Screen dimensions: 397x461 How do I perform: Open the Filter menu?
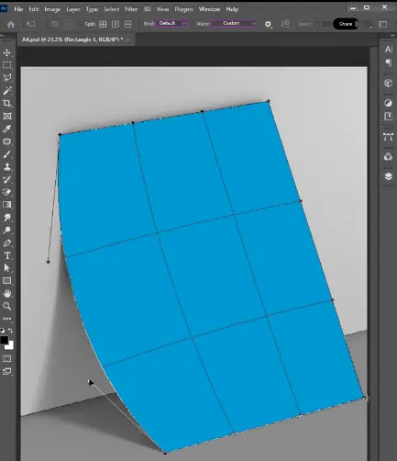pyautogui.click(x=131, y=9)
